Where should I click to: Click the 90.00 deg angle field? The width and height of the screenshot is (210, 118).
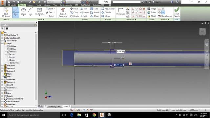[121, 52]
